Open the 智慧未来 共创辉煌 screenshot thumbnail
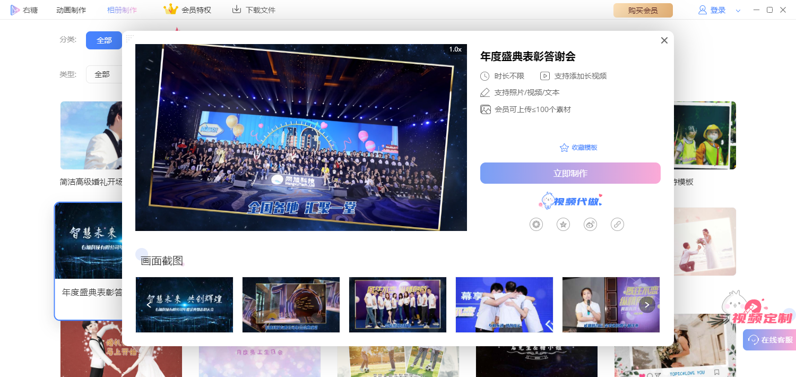Viewport: 796px width, 377px height. [x=184, y=305]
